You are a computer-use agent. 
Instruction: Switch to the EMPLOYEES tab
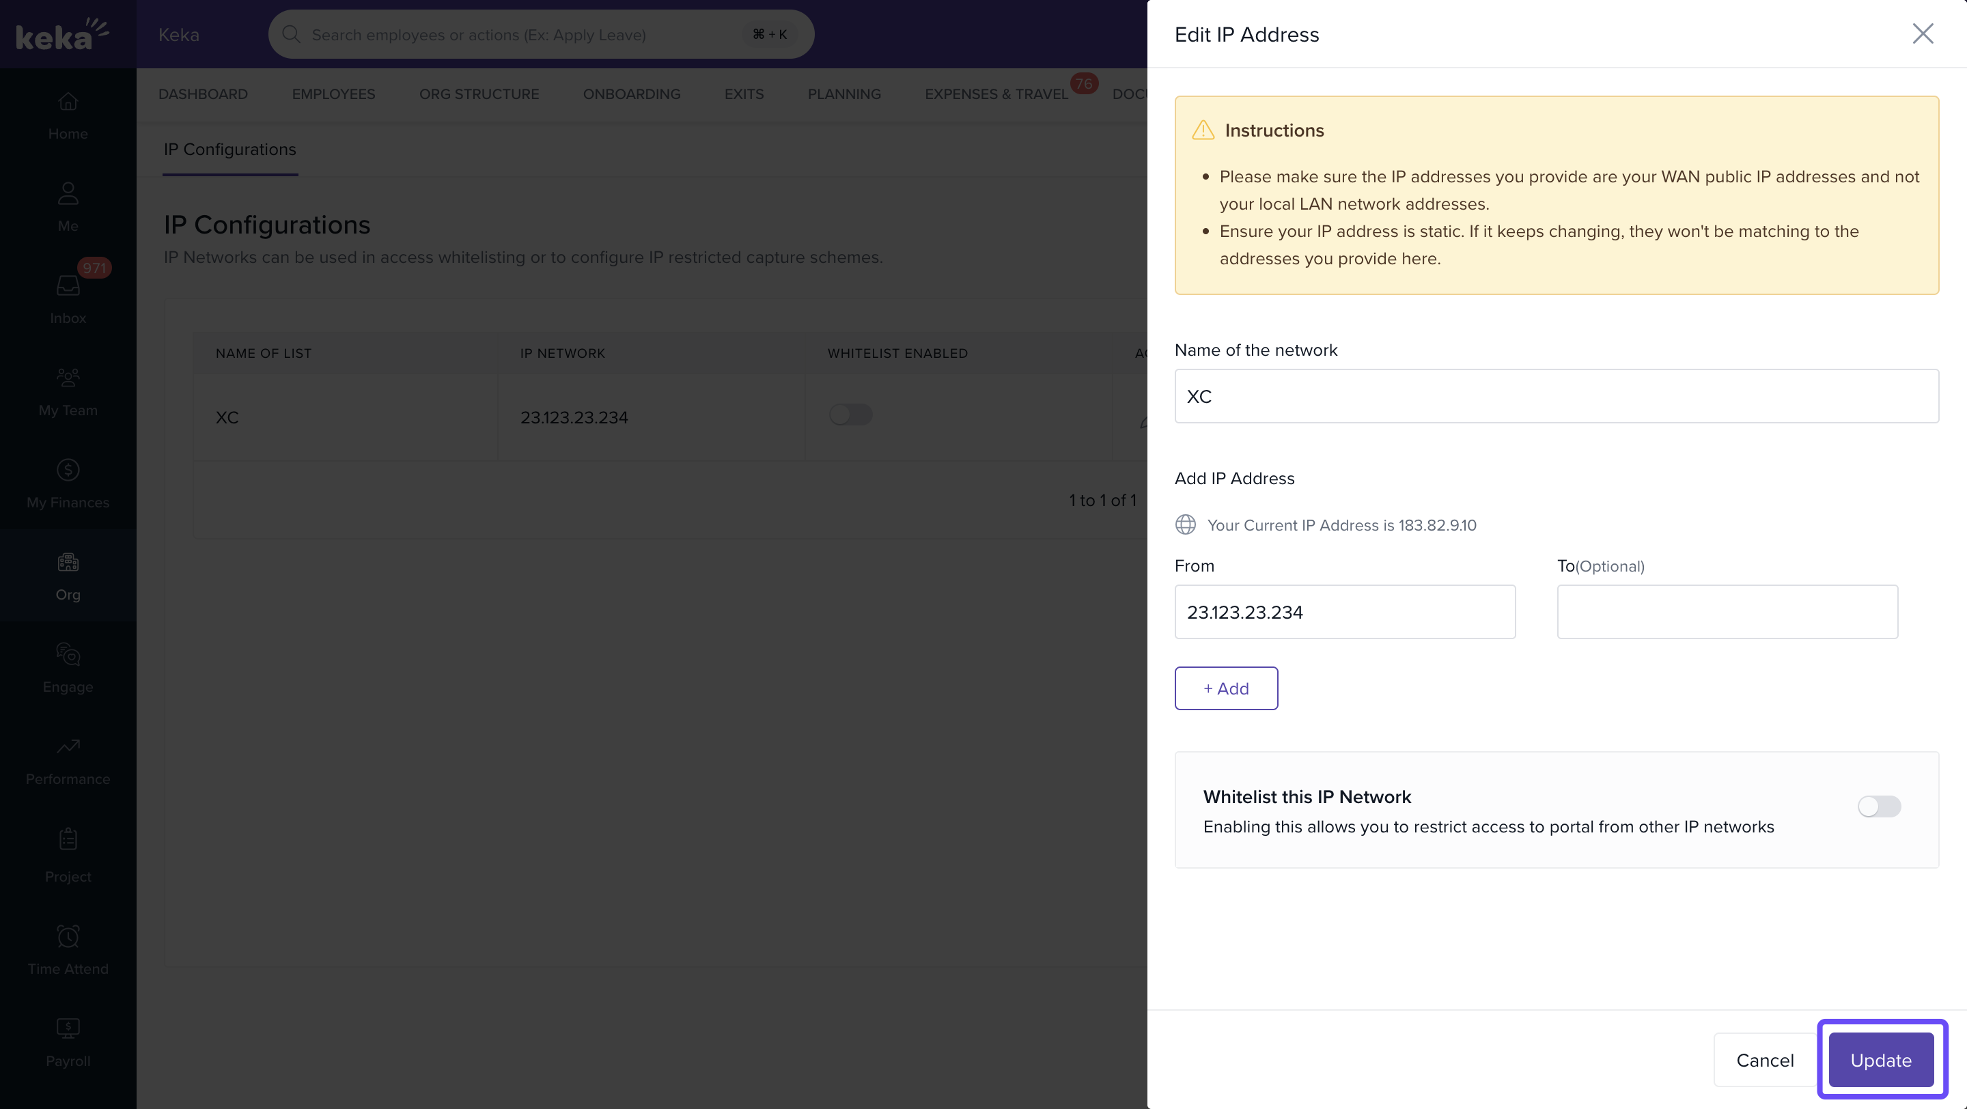click(333, 94)
